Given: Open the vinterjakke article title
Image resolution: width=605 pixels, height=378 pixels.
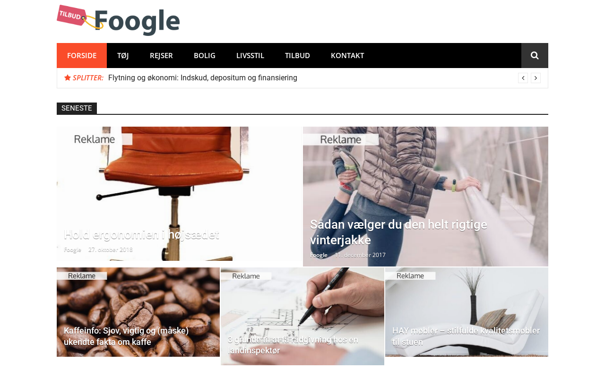Looking at the screenshot, I should pos(398,232).
